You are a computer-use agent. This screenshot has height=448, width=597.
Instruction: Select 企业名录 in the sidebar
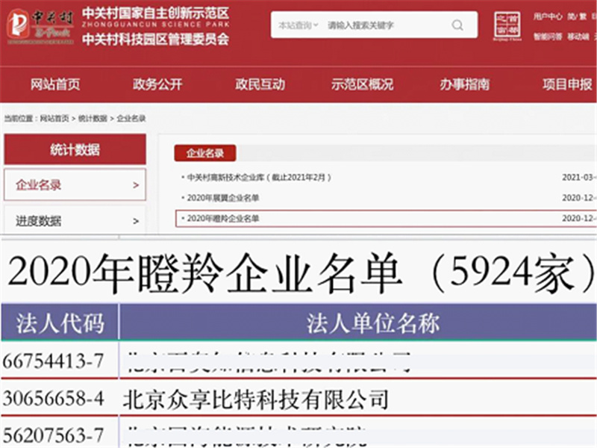coord(75,184)
